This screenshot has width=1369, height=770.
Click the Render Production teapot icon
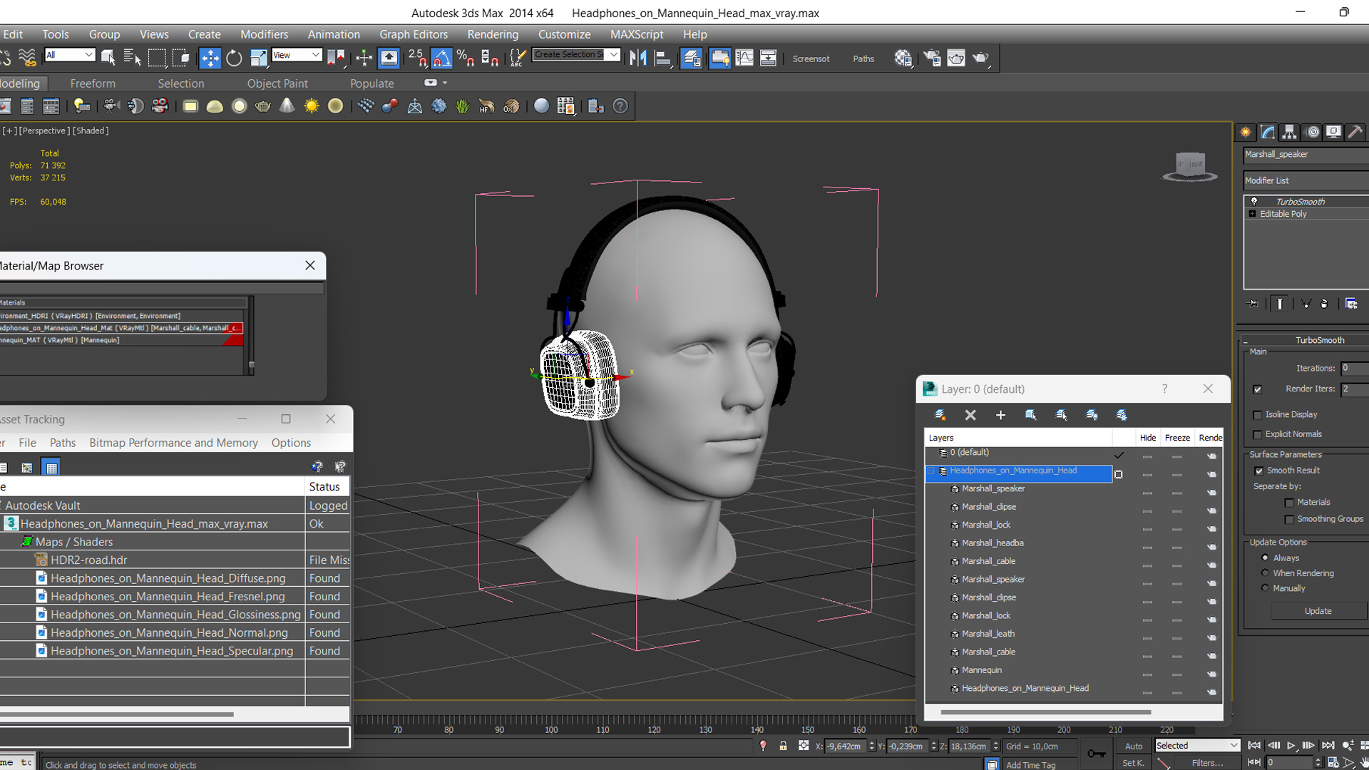coord(981,58)
